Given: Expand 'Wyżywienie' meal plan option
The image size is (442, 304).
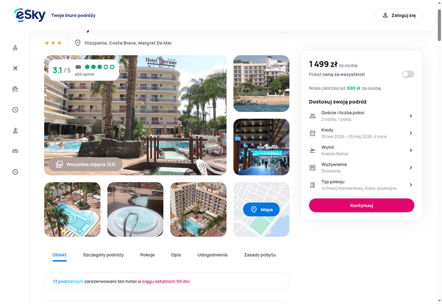Looking at the screenshot, I should [x=361, y=168].
